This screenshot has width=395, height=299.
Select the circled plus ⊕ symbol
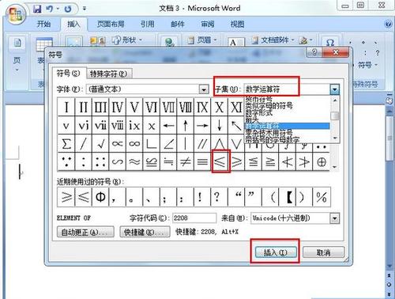pyautogui.click(x=322, y=161)
